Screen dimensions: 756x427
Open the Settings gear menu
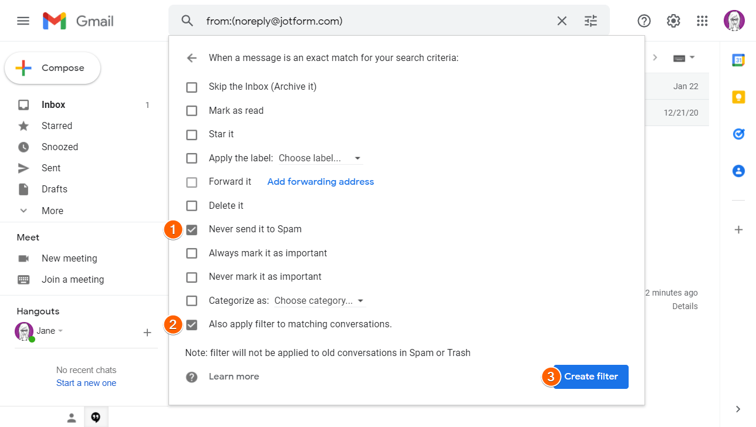click(673, 21)
